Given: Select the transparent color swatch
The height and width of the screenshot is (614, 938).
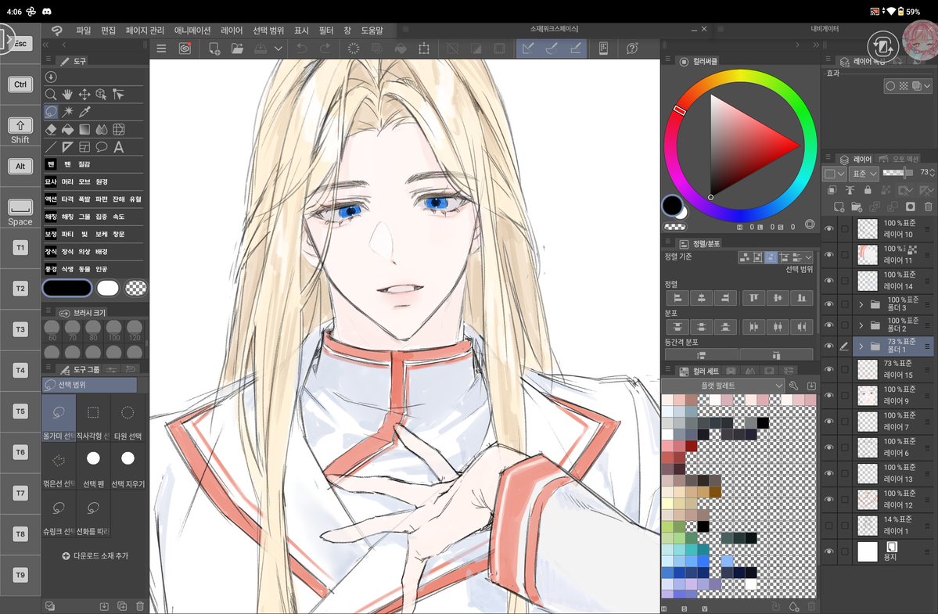Looking at the screenshot, I should point(136,288).
